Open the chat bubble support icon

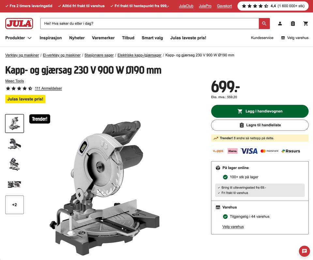304,251
